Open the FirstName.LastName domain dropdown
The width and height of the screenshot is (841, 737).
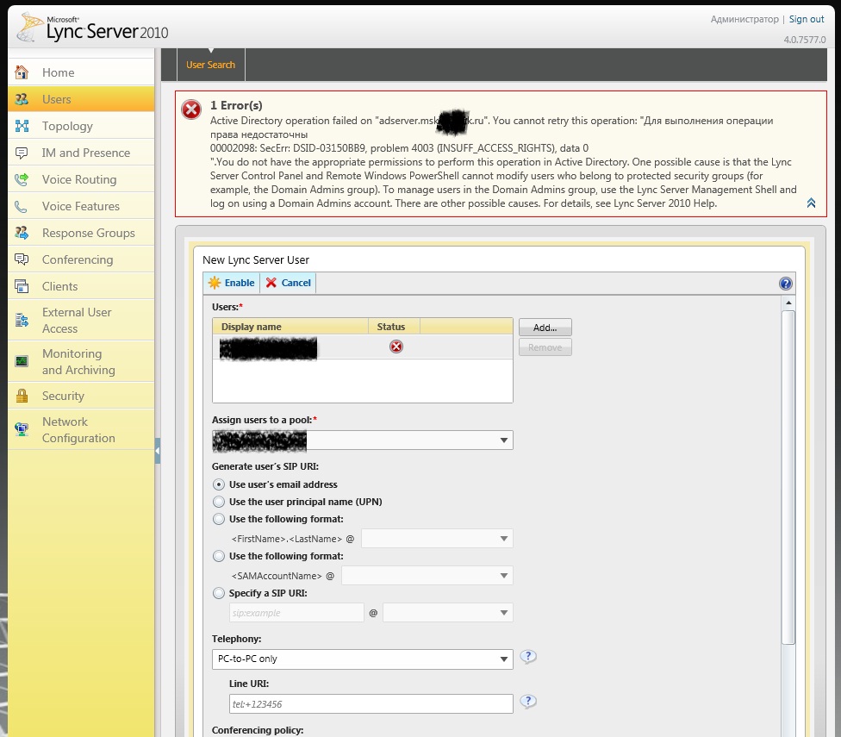point(437,539)
